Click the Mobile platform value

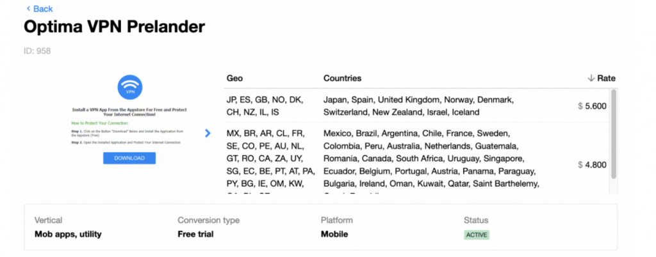click(x=334, y=234)
